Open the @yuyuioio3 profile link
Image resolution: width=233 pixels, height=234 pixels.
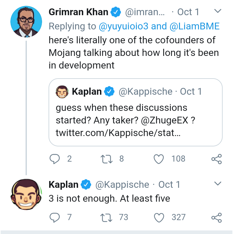click(x=123, y=26)
